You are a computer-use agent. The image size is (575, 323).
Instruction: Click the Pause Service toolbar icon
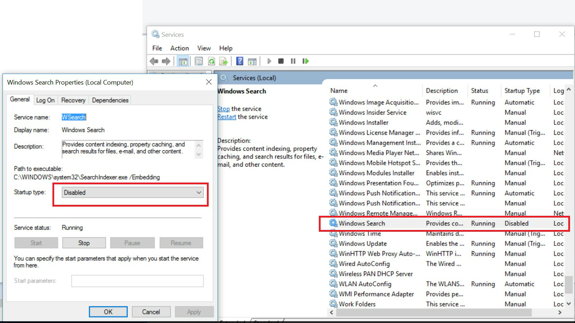pos(293,61)
